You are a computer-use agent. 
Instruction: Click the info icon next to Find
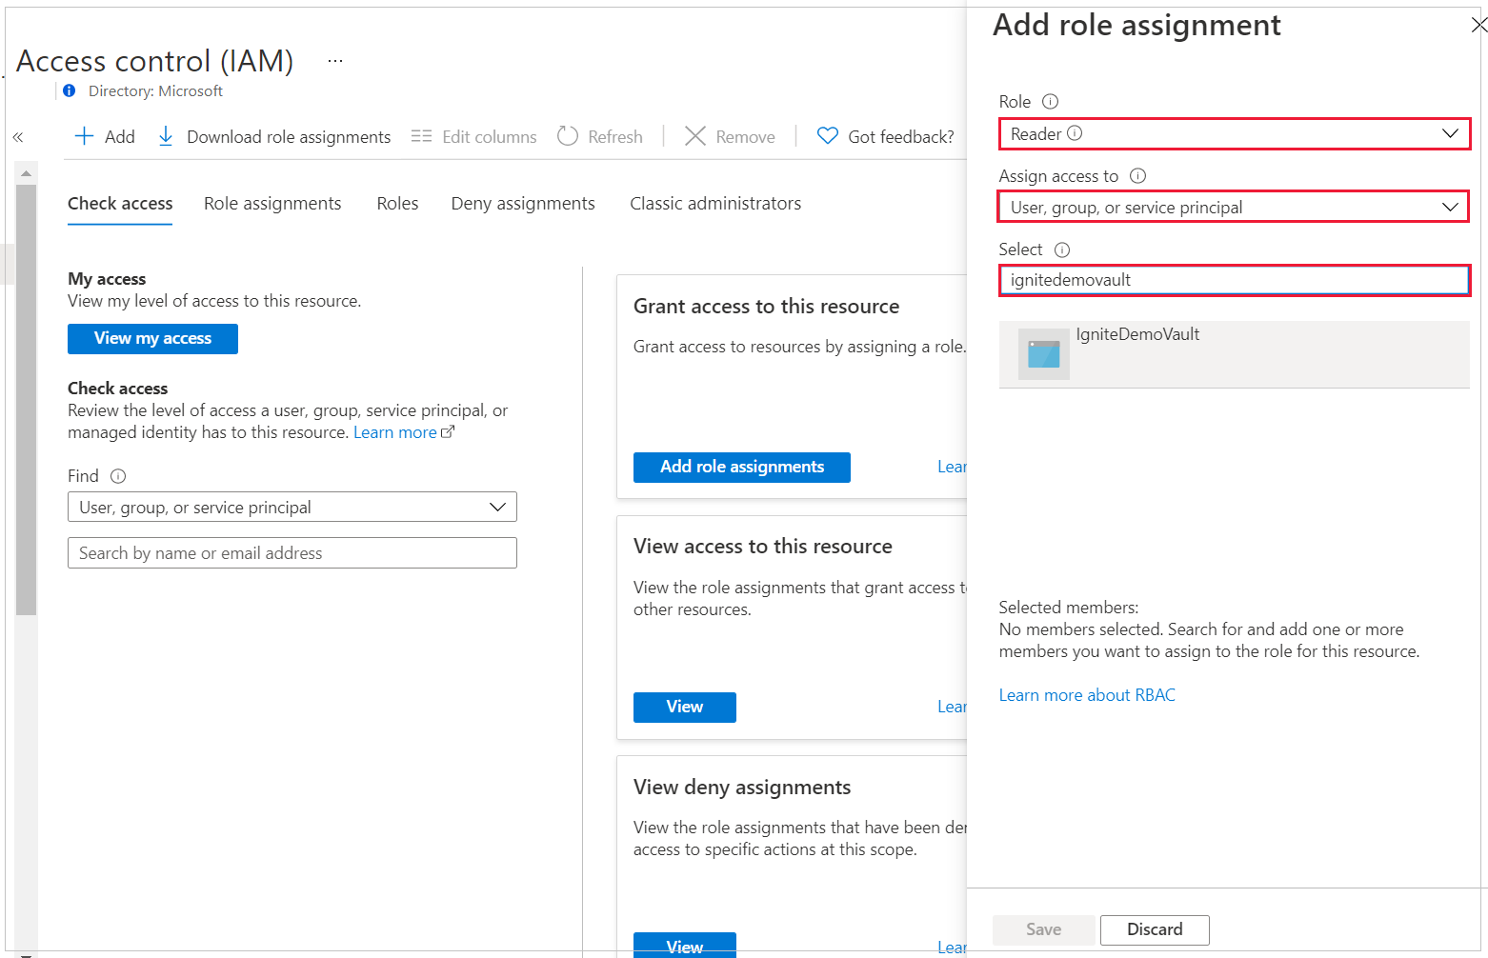click(x=118, y=476)
